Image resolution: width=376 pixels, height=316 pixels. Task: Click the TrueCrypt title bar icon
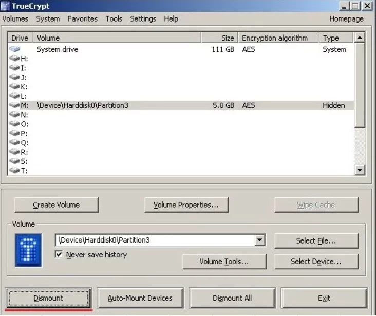6,6
